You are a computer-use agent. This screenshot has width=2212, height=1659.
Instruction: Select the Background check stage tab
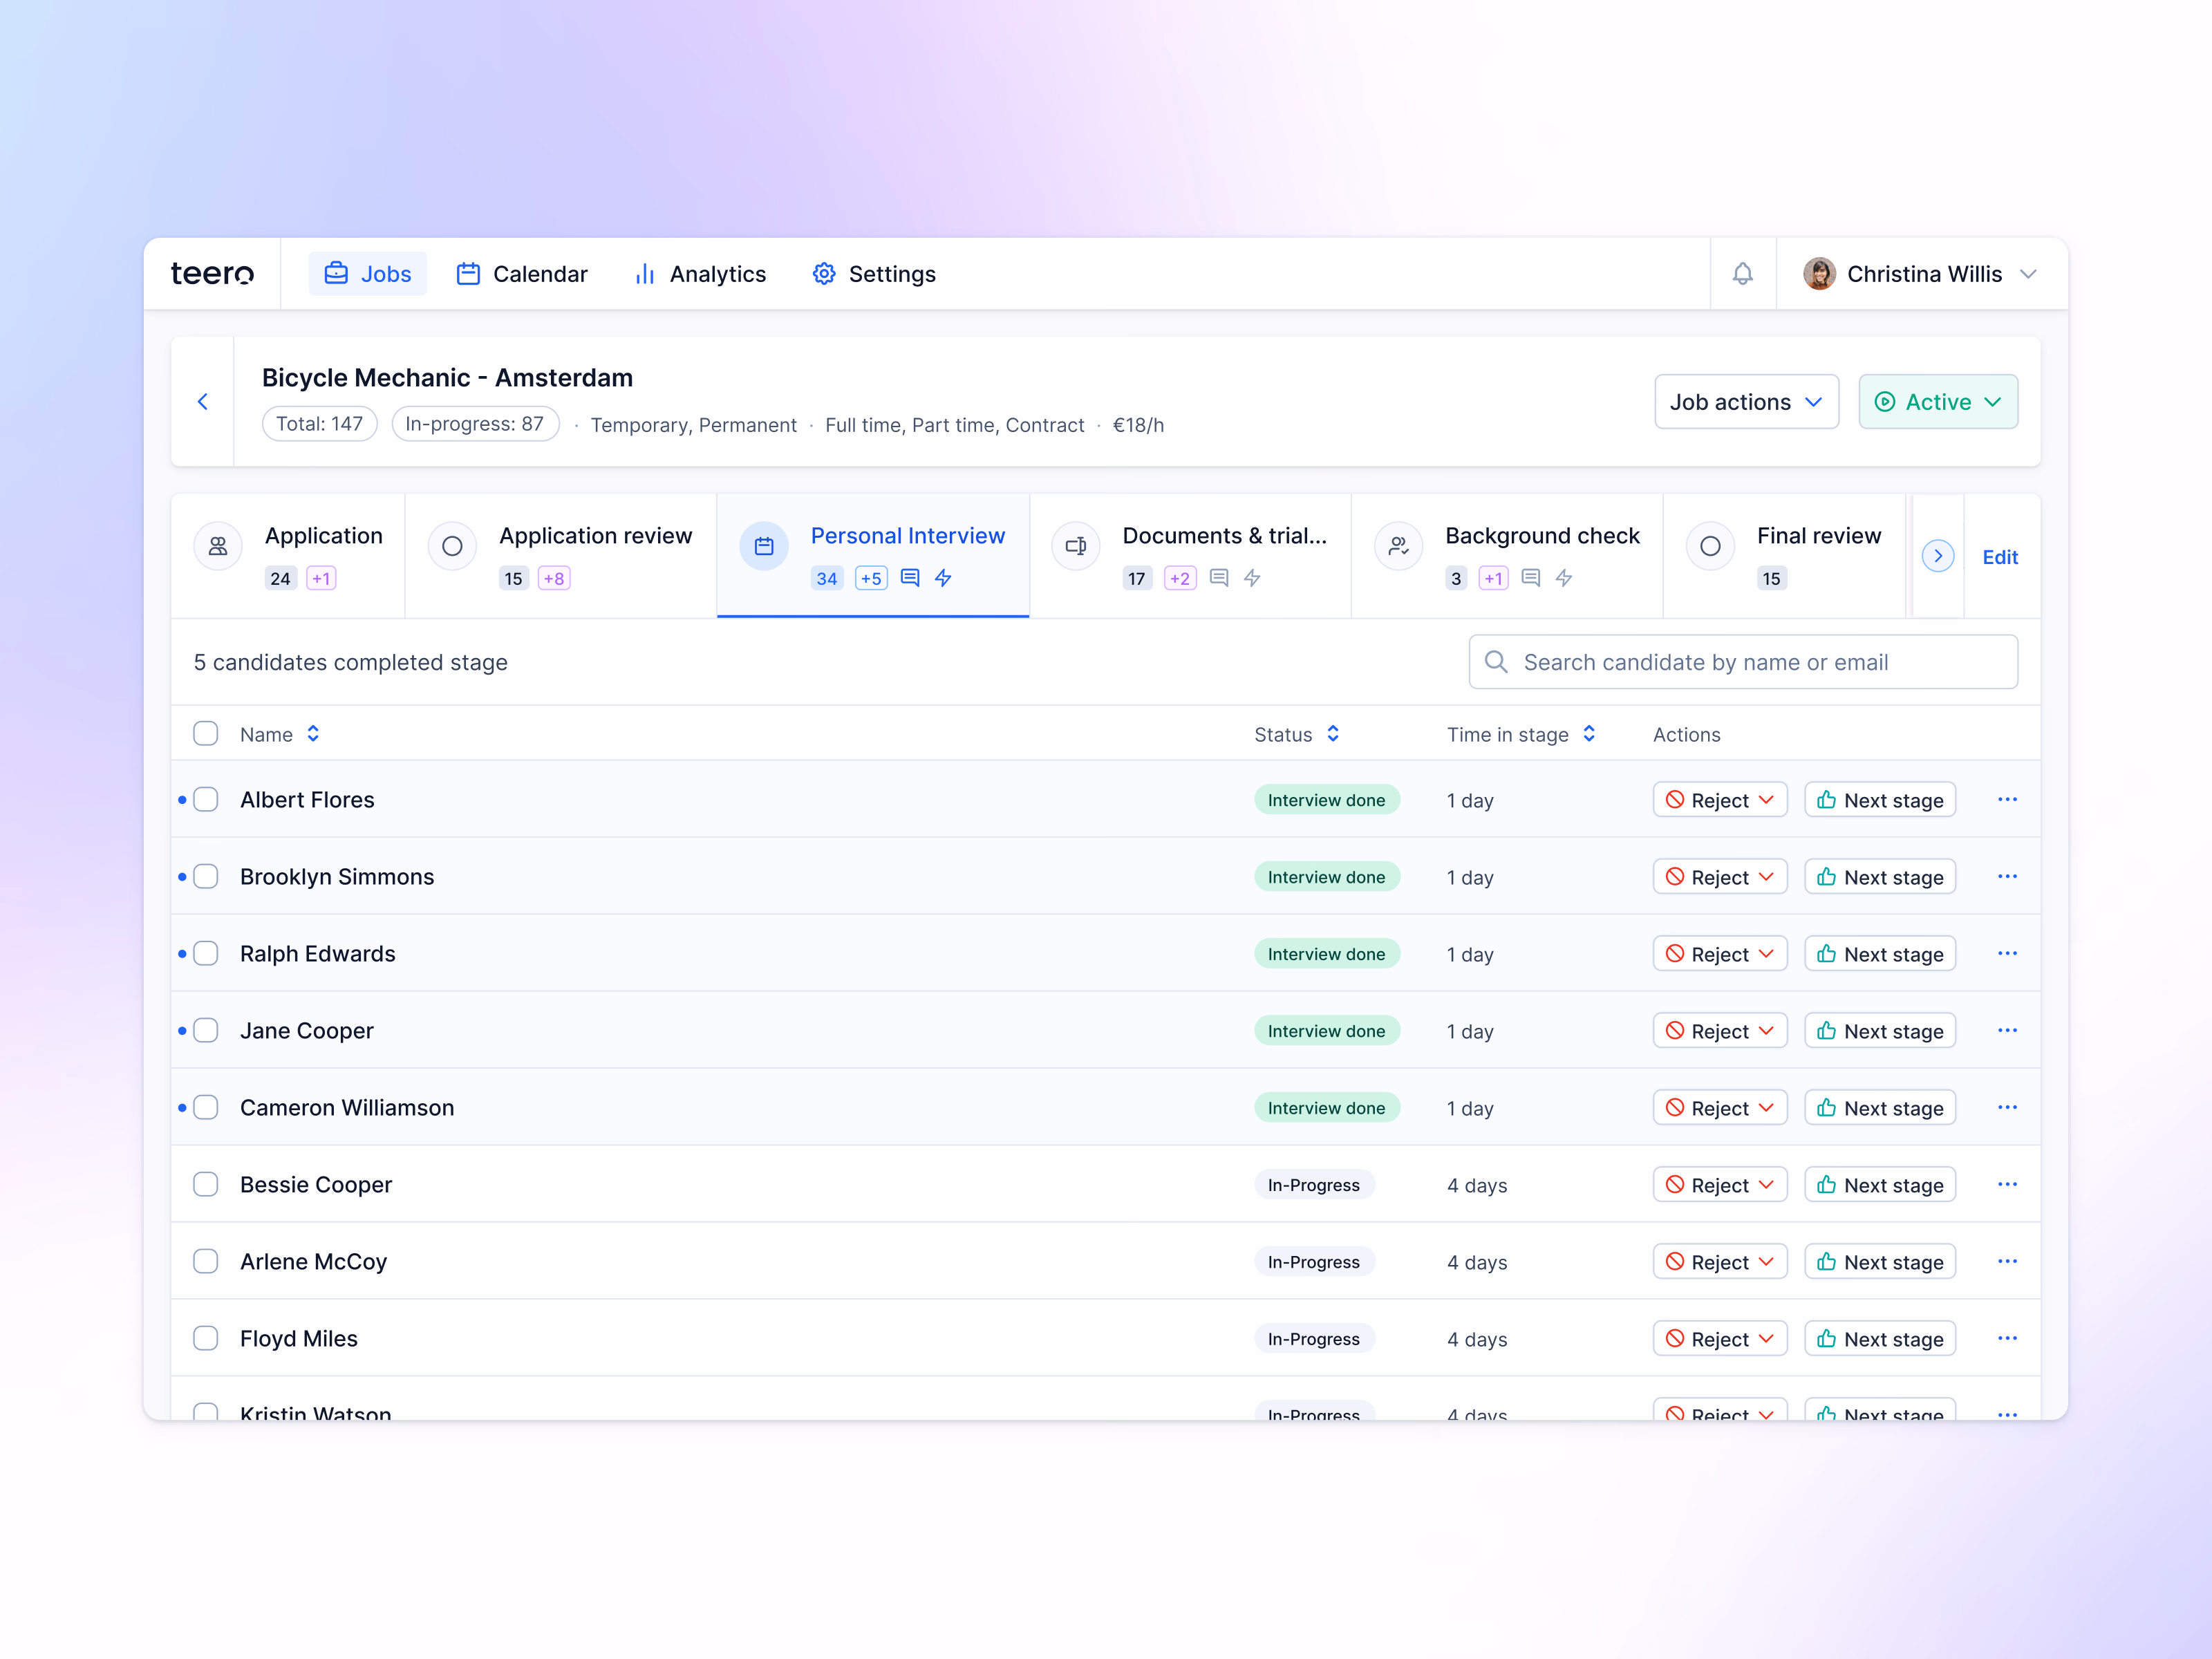1507,556
